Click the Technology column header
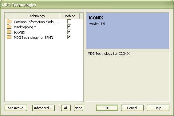174x116 pixels. (37, 16)
